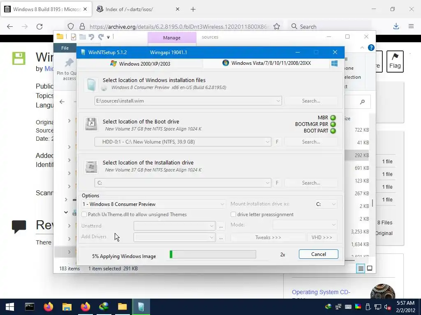Open the Windows 8 Consumer Preview edition dropdown

point(153,204)
